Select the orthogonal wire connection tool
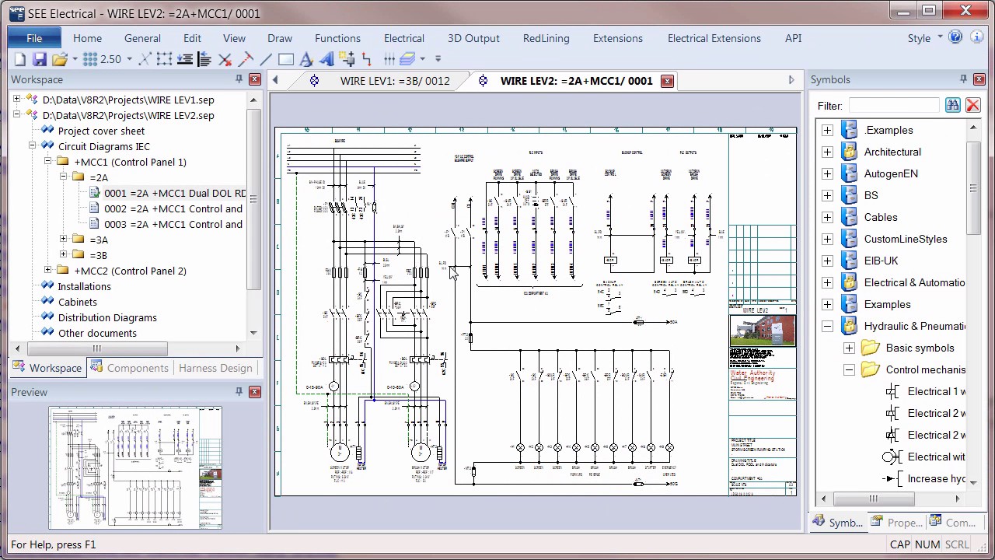 [368, 59]
